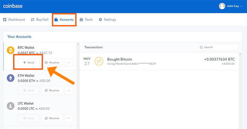Select the Ethereum coin icon
Screen dimensions: 247x129
click(x=11, y=78)
